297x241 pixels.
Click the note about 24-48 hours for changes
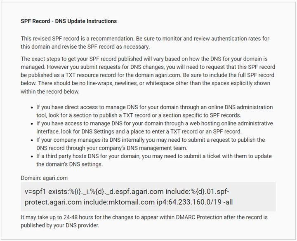144,221
